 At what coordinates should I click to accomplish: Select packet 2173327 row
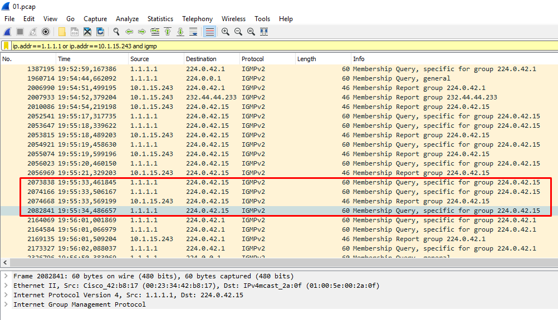coord(280,248)
